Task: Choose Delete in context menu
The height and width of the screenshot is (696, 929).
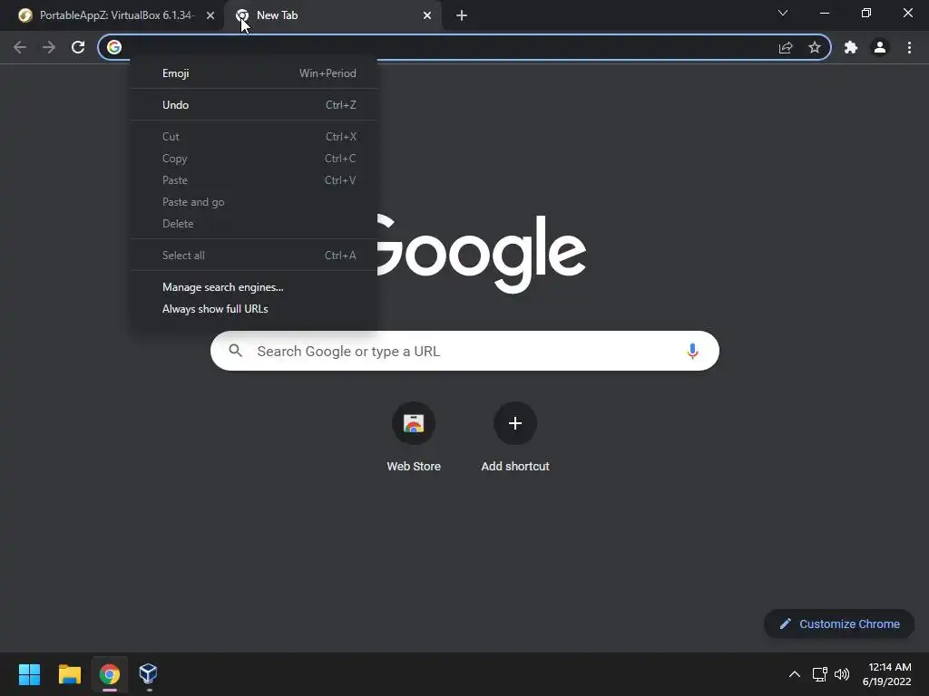Action: [254, 224]
